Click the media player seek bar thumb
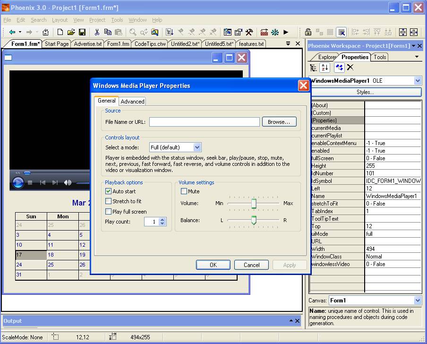The image size is (427, 344). pos(27,172)
